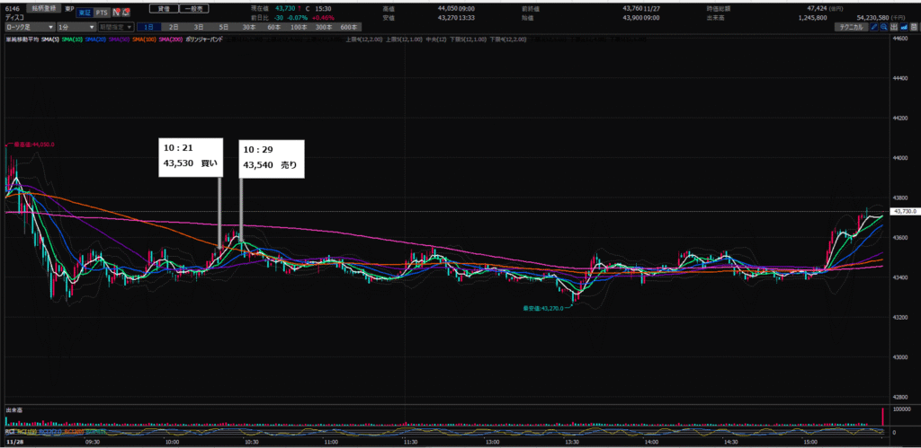Toggle the 東証 exchange button
921x448 pixels.
(82, 13)
